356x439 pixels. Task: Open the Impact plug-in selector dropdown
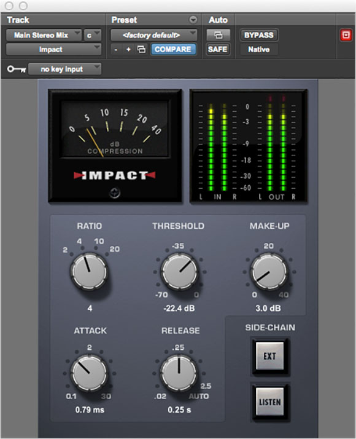pyautogui.click(x=53, y=50)
